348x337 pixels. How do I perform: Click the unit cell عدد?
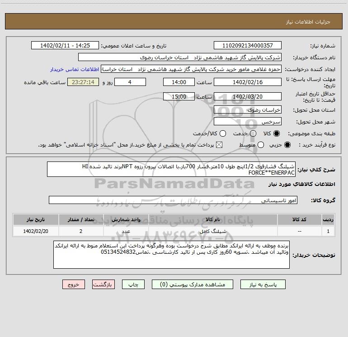coord(126,231)
